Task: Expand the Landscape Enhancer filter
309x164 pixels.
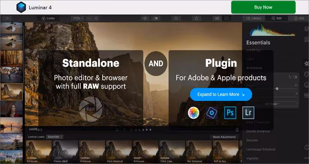Action: pos(261,149)
